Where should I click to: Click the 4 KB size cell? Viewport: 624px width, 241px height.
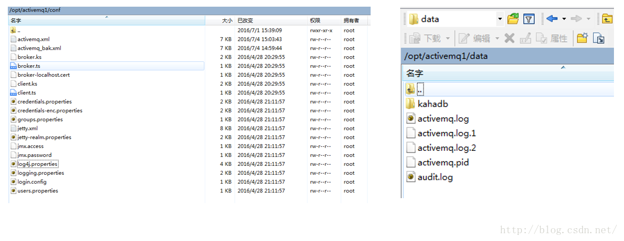tap(225, 164)
